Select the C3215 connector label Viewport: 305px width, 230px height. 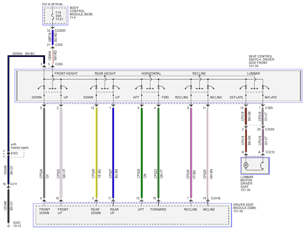(x=270, y=152)
